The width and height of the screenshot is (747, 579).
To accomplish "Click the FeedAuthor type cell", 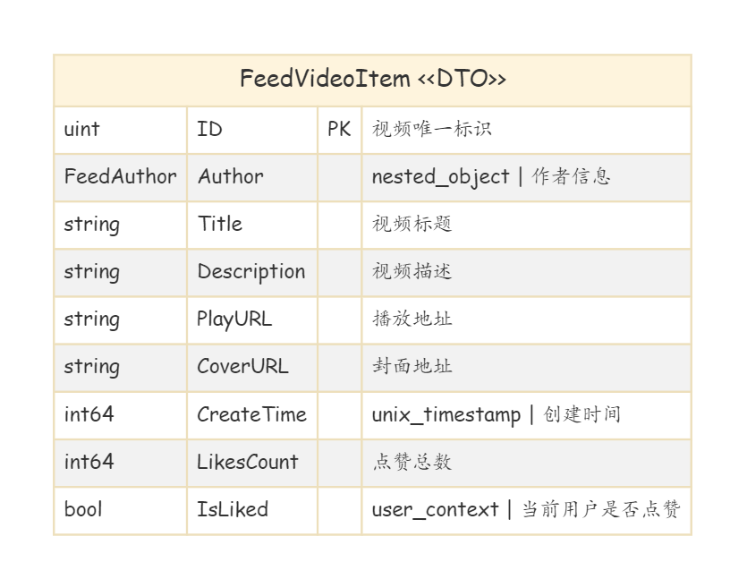I will [121, 177].
